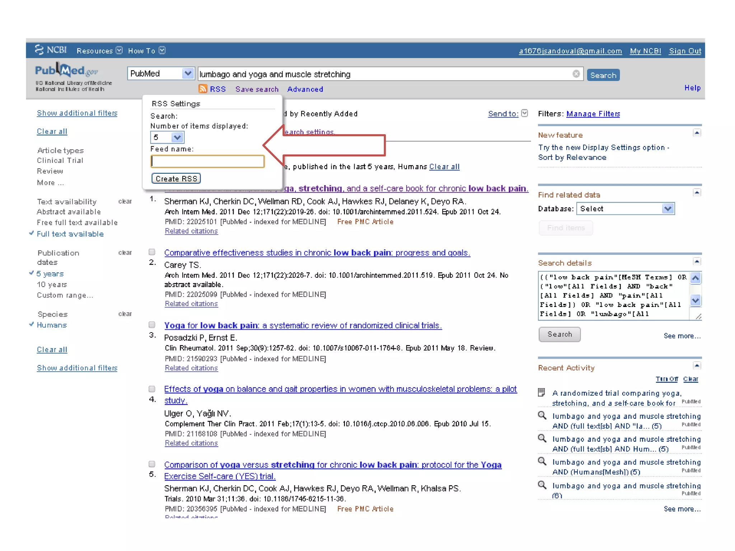Click magnifier icon beside first recent search
Viewport: 735px width, 551px height.
click(542, 416)
